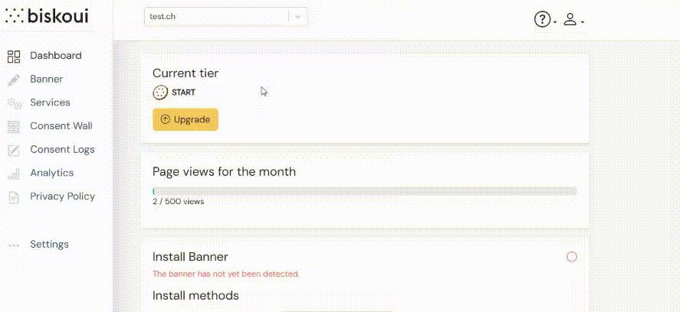Click the Services gears icon
Viewport: 680px width, 312px height.
[x=14, y=103]
